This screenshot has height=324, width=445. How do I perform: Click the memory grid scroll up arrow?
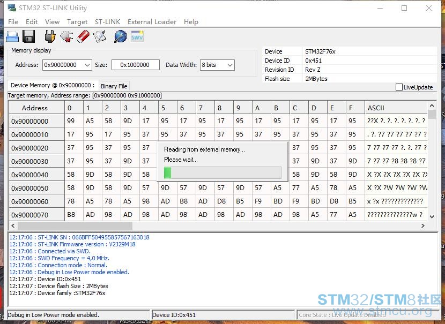(x=432, y=106)
